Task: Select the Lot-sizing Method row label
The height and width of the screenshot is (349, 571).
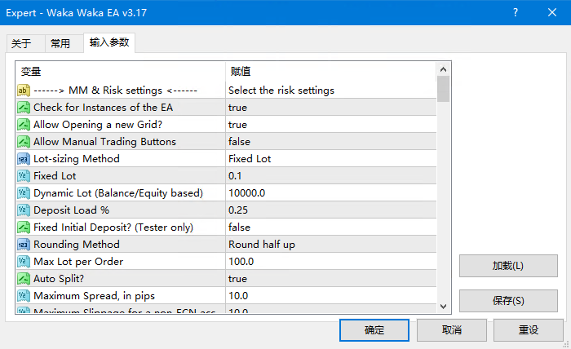Action: point(77,159)
